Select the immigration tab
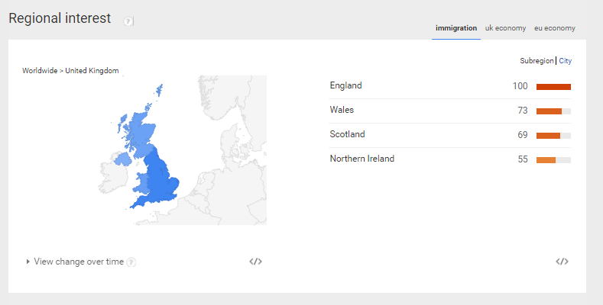 click(456, 28)
